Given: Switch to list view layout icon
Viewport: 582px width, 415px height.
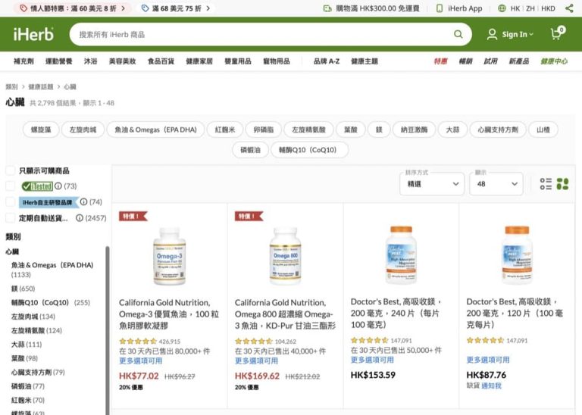Looking at the screenshot, I should click(x=546, y=183).
